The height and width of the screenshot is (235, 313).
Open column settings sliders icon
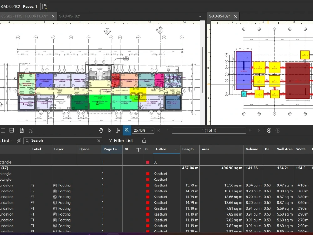point(139,149)
